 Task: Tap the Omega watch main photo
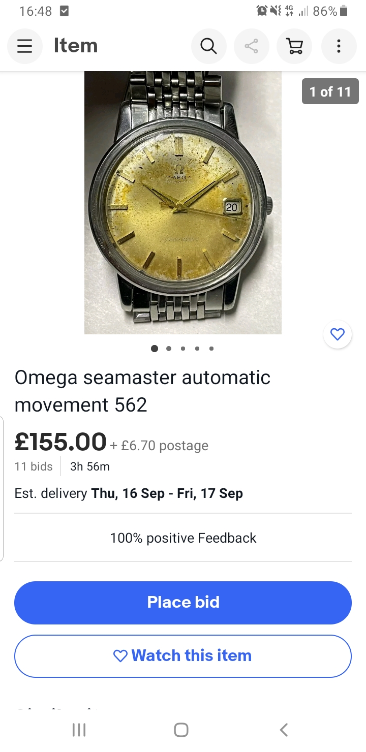pos(183,202)
